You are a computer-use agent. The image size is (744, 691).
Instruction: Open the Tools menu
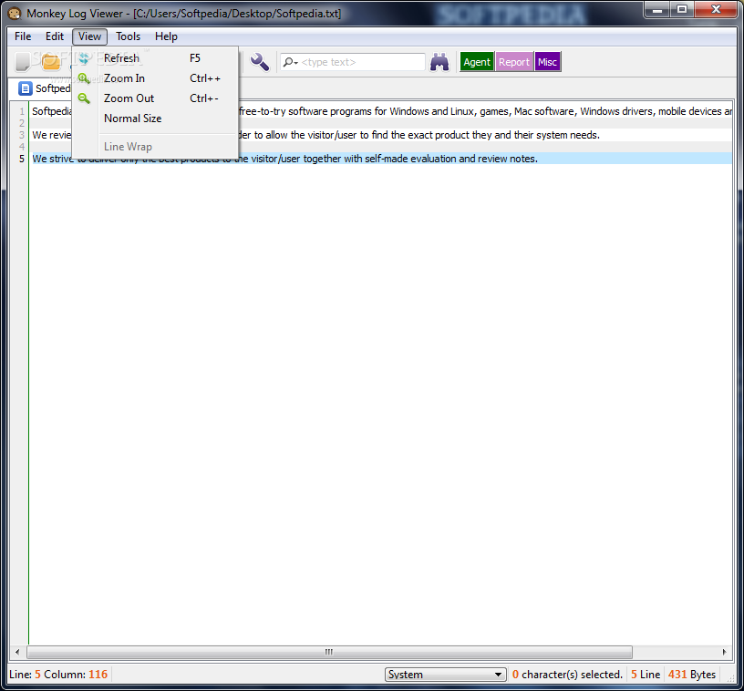(x=129, y=36)
